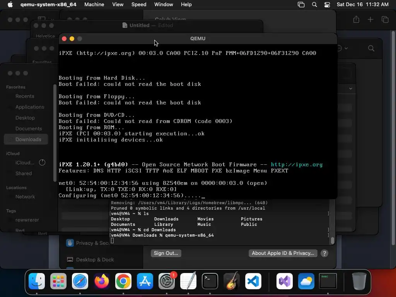Click the Terminal window scrollbar
The width and height of the screenshot is (396, 297).
tap(332, 241)
